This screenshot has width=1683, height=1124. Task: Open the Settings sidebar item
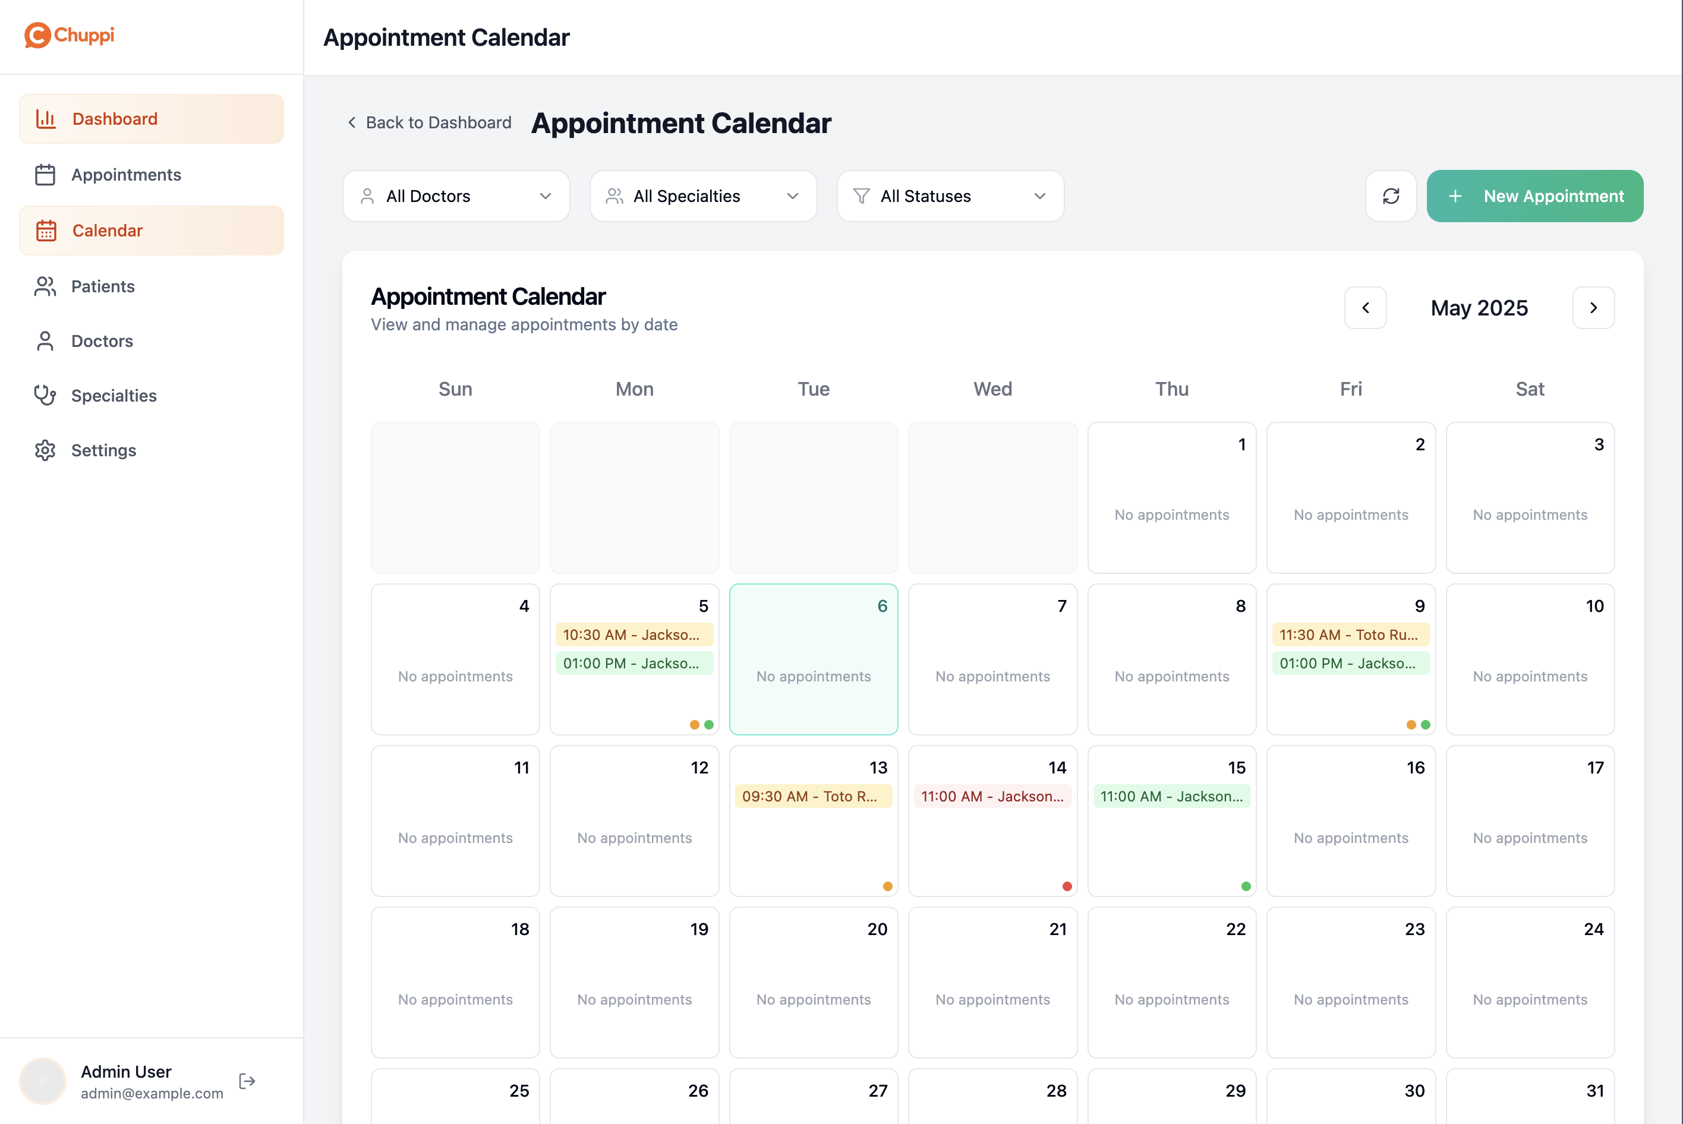coord(152,450)
